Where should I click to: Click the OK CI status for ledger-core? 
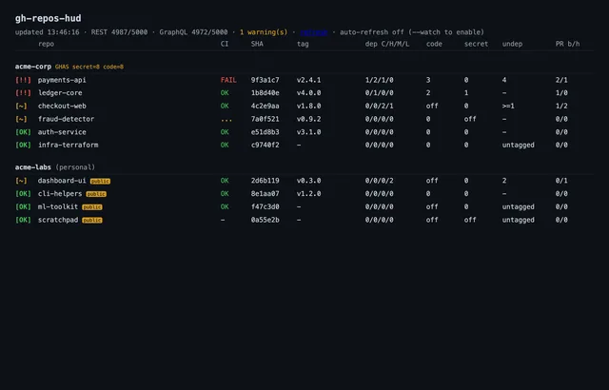(x=225, y=93)
